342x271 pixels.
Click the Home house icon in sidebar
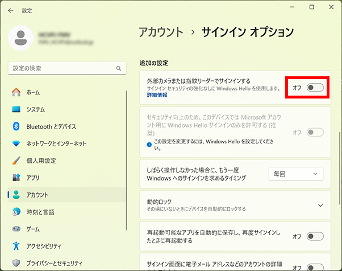click(x=16, y=92)
